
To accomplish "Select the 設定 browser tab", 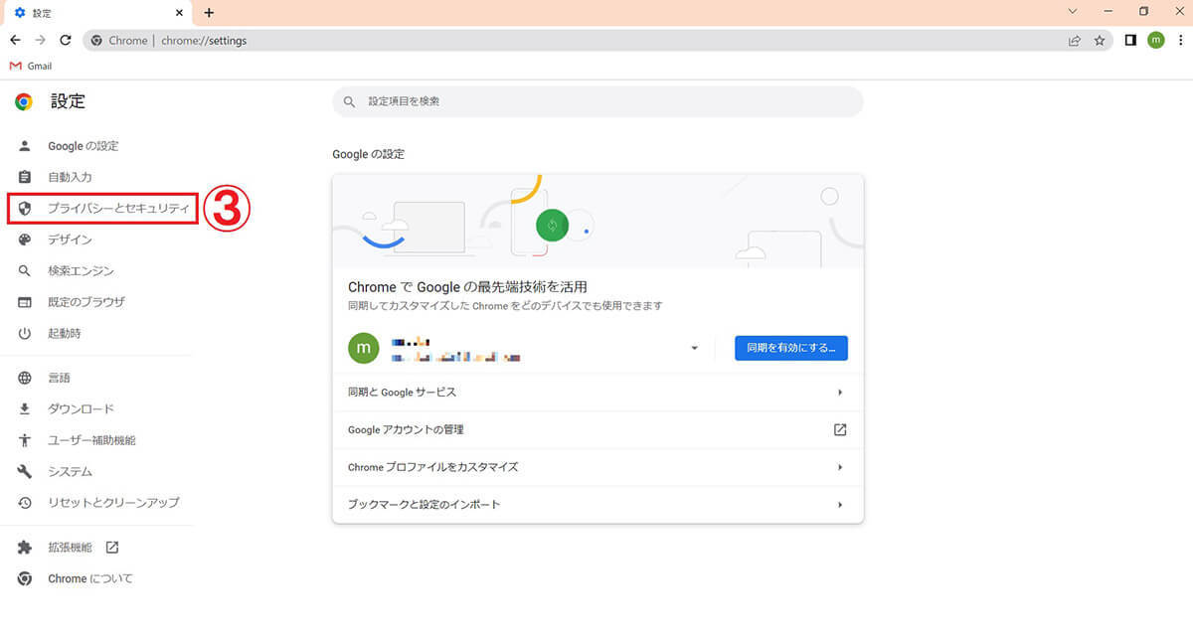I will [x=96, y=14].
